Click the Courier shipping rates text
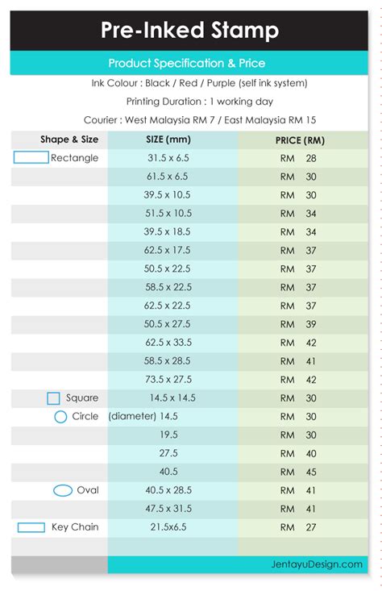This screenshot has height=591, width=382. pos(200,120)
